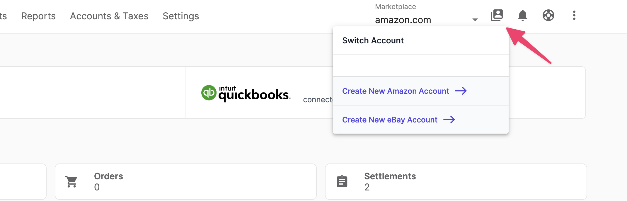The height and width of the screenshot is (201, 627).
Task: Open the notifications bell
Action: 523,15
